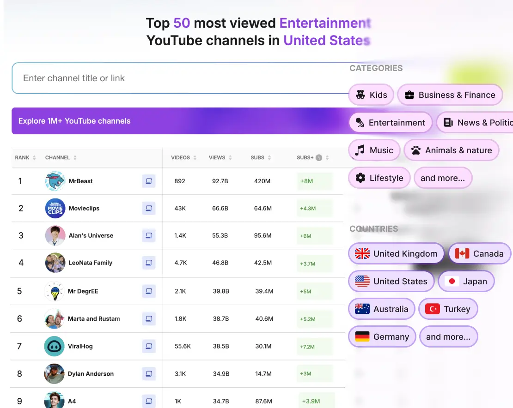Click the MrBeast channel avatar
The width and height of the screenshot is (513, 408).
(55, 181)
